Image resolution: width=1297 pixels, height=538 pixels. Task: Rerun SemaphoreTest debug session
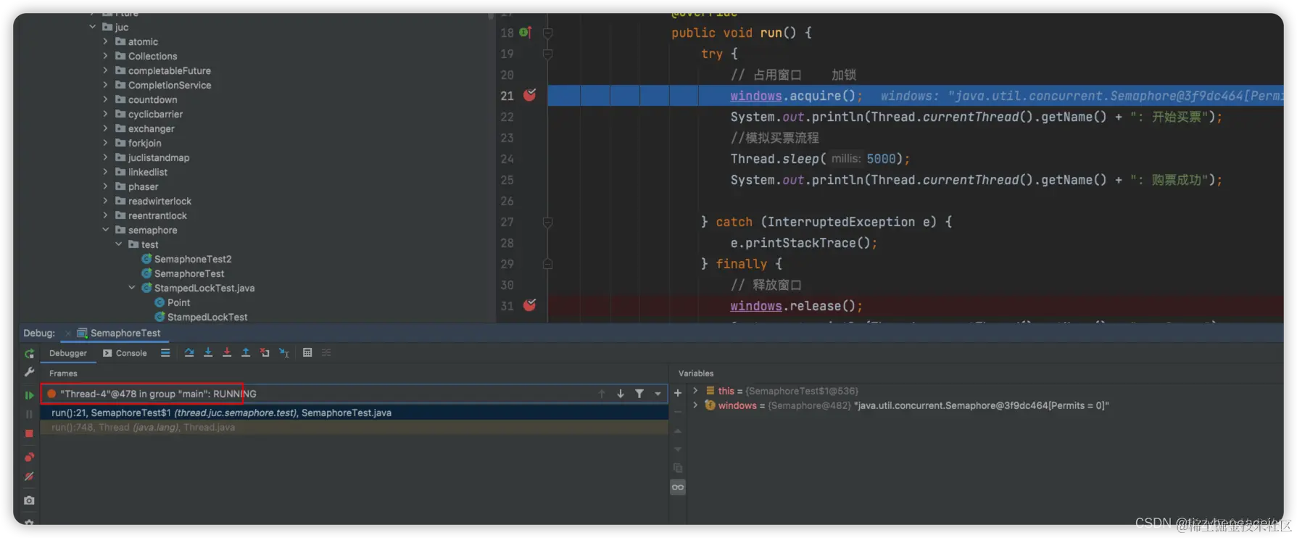(x=29, y=353)
